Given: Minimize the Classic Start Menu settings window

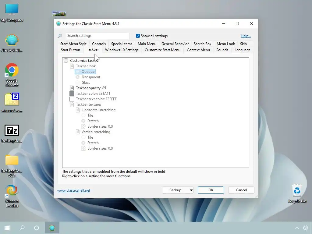Looking at the screenshot, I should click(224, 23).
